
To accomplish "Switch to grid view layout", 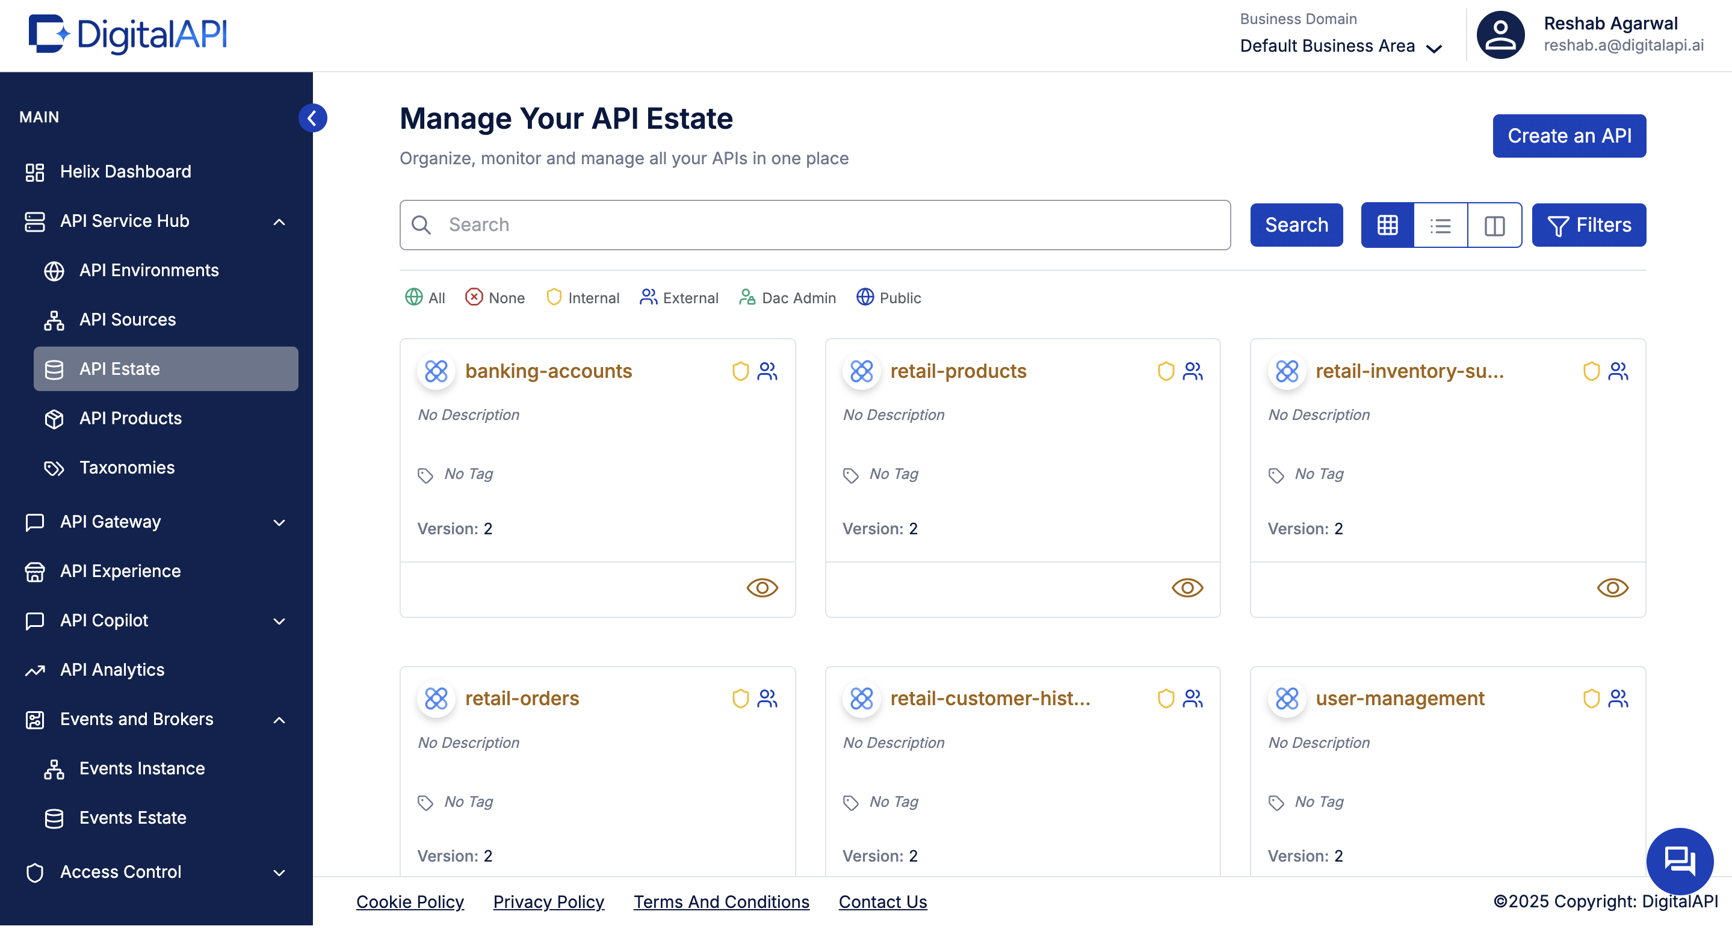I will tap(1387, 225).
